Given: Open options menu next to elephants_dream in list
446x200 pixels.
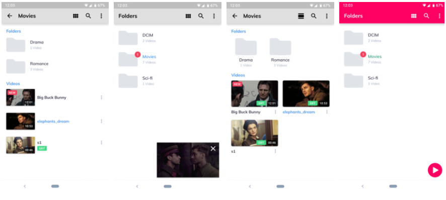Looking at the screenshot, I should pyautogui.click(x=101, y=121).
